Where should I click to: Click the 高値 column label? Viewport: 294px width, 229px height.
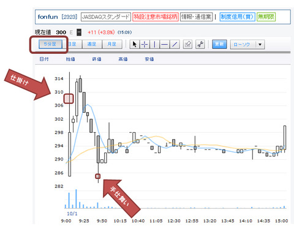click(123, 59)
